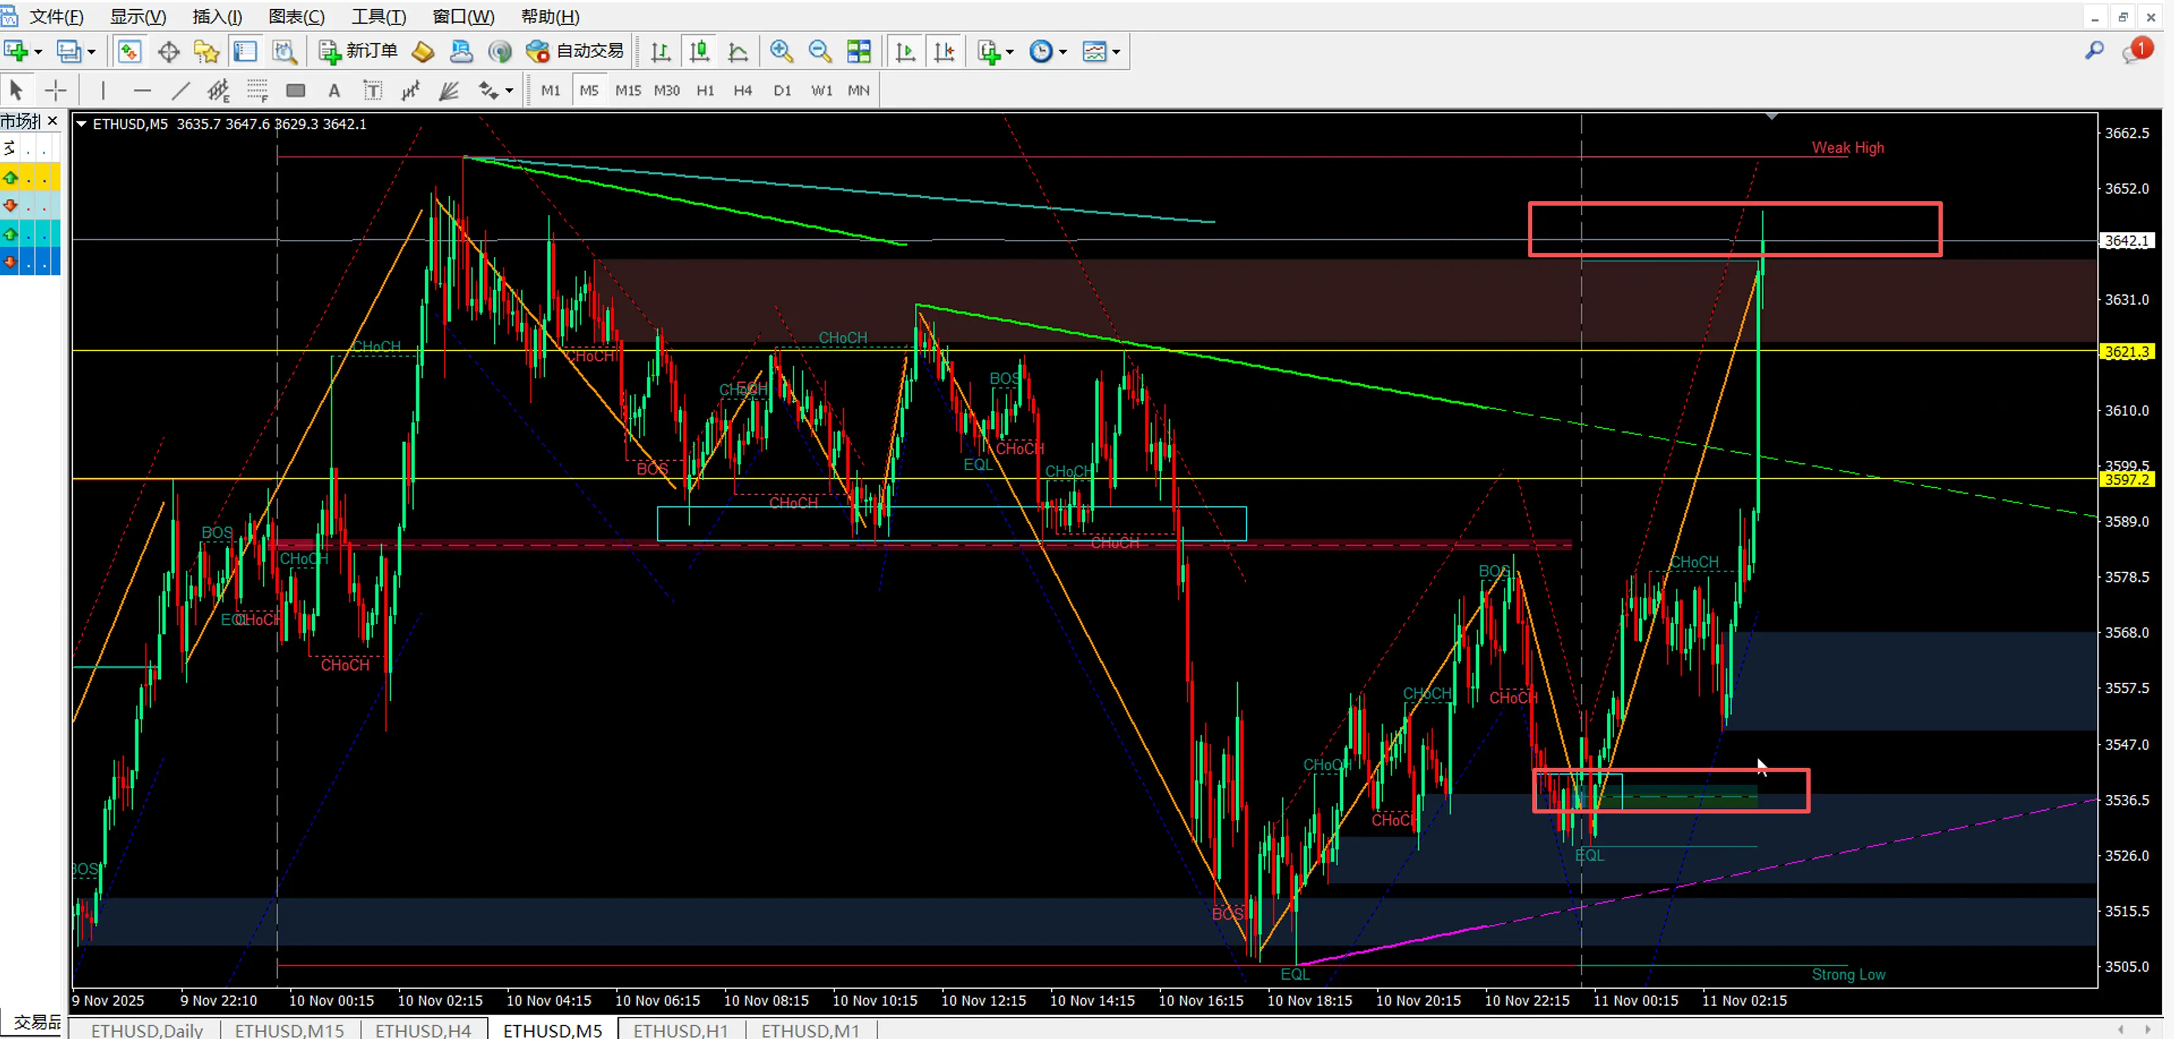Expand the indicators list dropdown arrow
2174x1039 pixels.
coord(1010,53)
